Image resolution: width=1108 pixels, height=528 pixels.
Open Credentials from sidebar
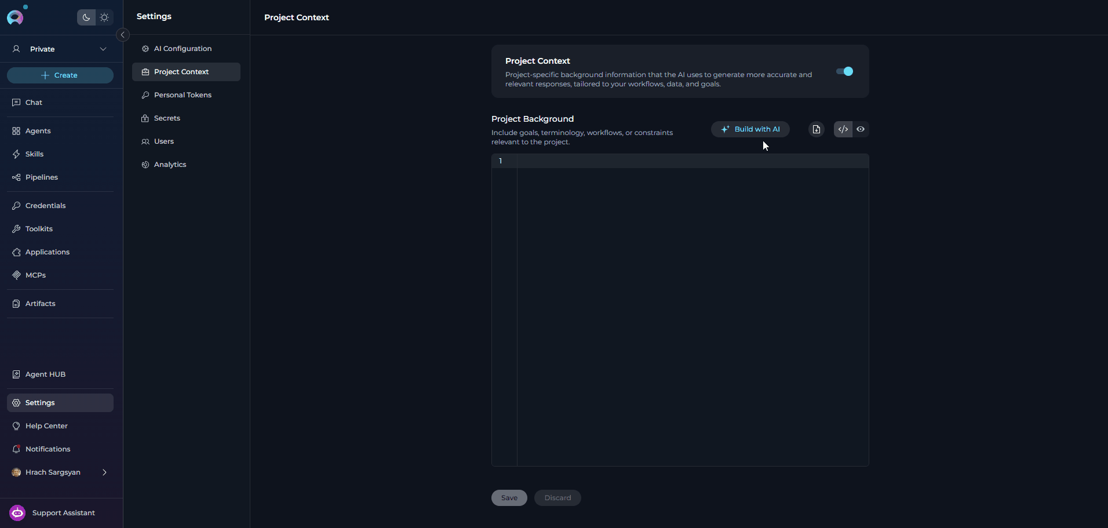(x=60, y=206)
